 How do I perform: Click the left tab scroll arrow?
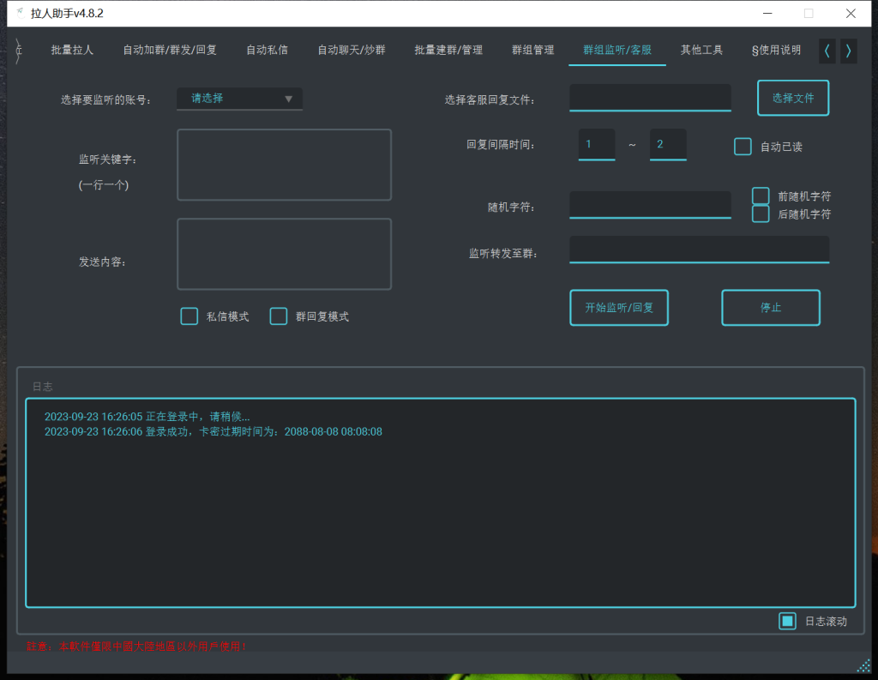click(x=826, y=51)
